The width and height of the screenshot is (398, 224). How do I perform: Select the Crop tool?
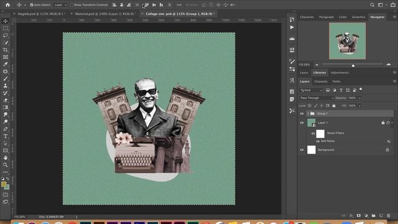[x=6, y=50]
